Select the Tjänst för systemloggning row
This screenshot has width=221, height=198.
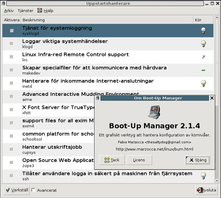pyautogui.click(x=108, y=30)
